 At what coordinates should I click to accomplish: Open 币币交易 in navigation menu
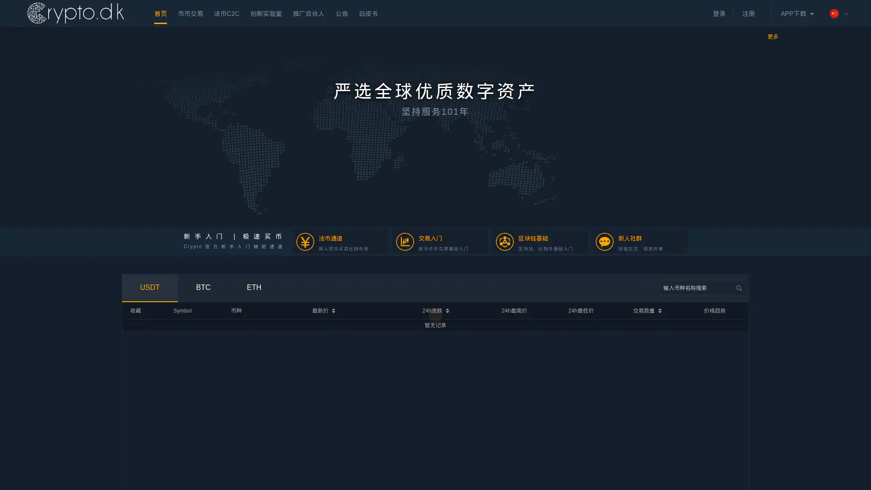click(190, 14)
